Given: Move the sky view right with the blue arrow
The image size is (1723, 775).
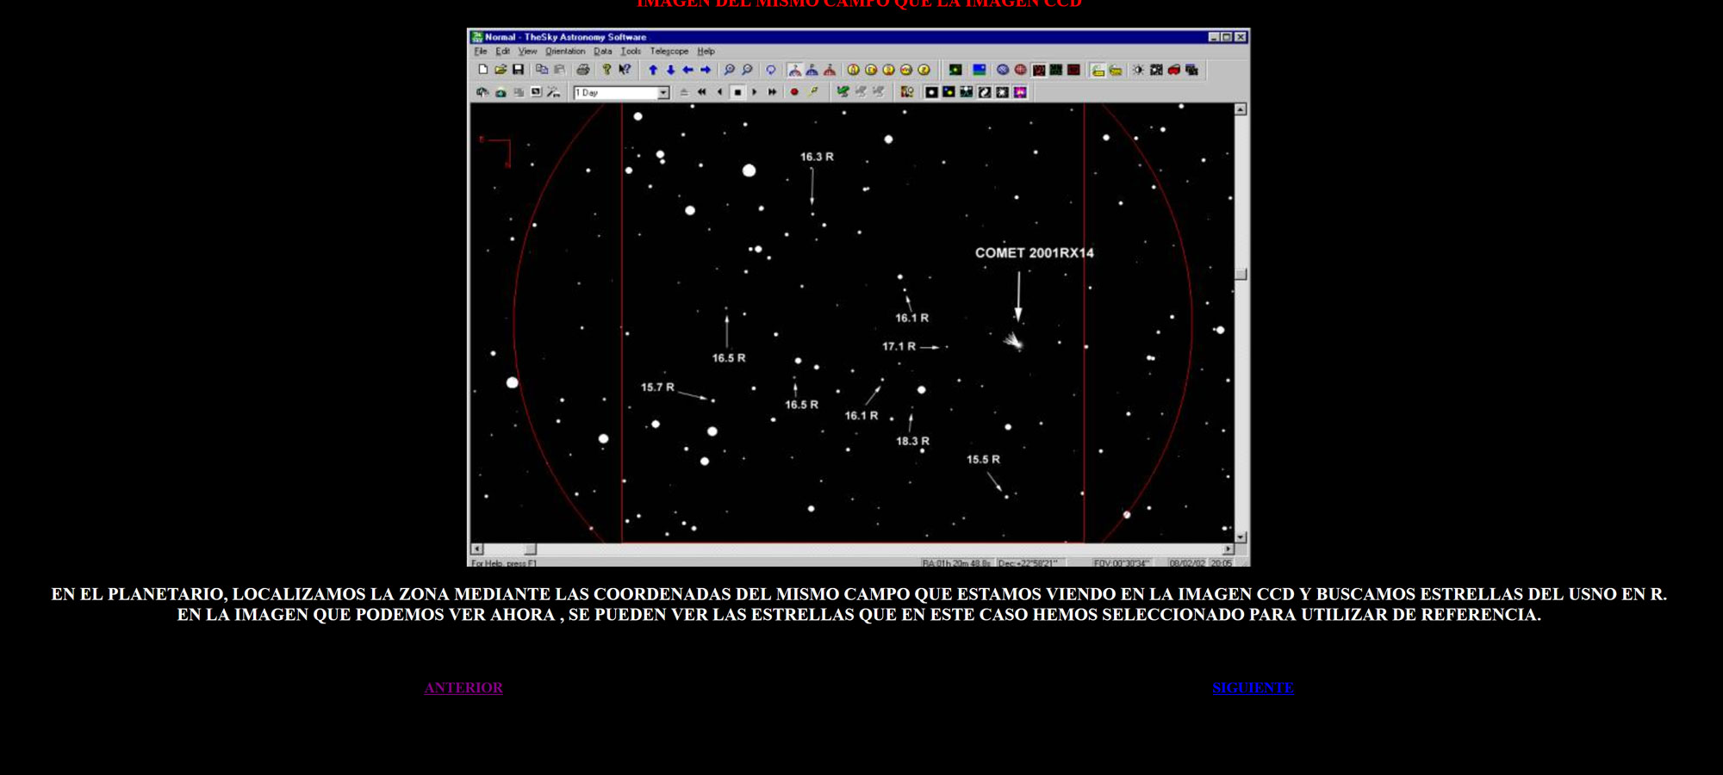Looking at the screenshot, I should (x=706, y=70).
